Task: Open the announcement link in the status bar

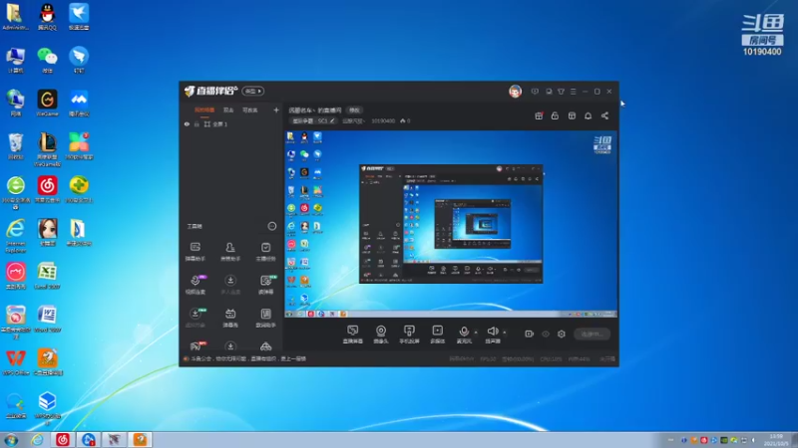Action: pos(246,358)
